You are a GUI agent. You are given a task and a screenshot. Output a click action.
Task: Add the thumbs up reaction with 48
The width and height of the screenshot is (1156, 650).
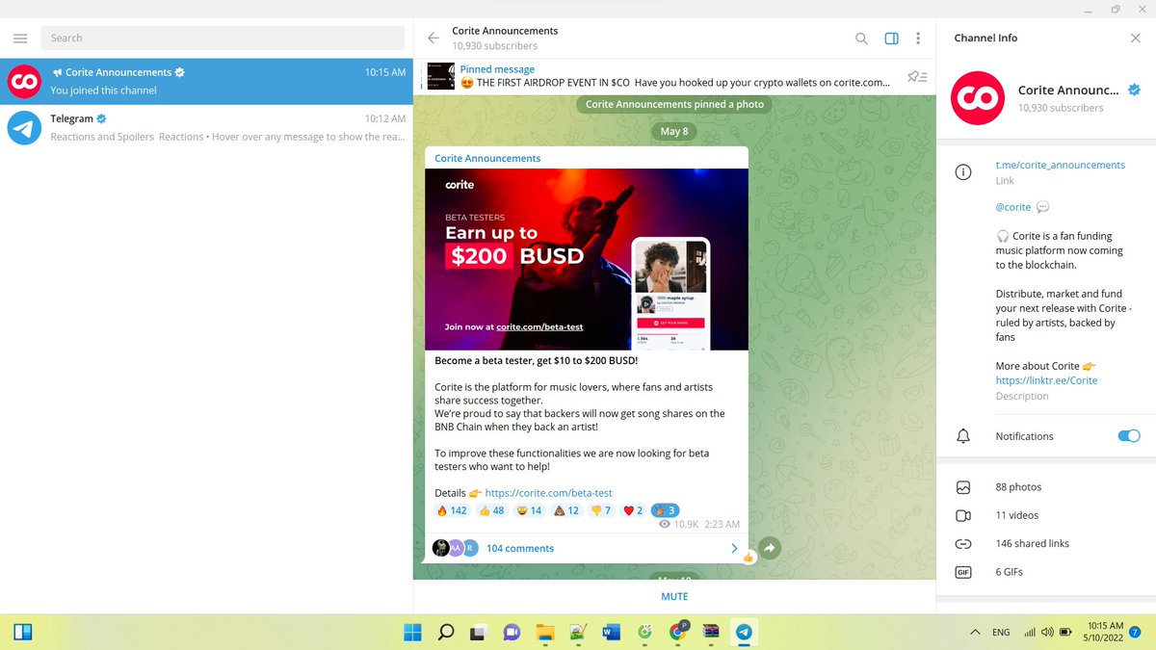click(x=491, y=510)
